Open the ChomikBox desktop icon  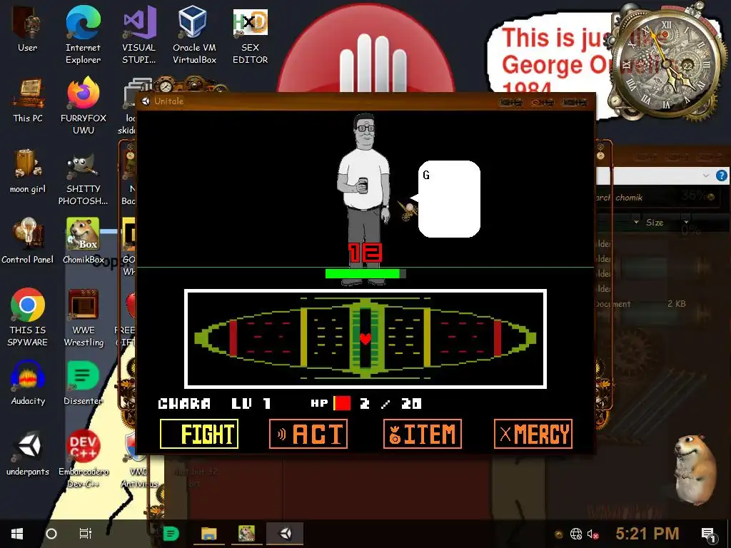point(84,241)
